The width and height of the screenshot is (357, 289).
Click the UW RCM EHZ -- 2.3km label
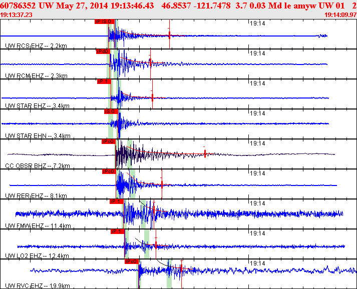coord(36,76)
